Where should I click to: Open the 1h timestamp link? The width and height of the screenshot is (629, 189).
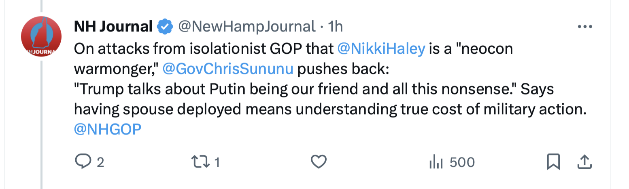pyautogui.click(x=335, y=27)
